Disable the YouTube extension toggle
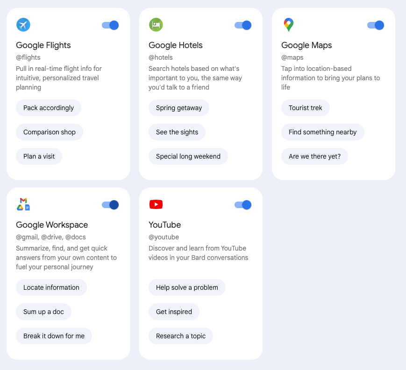 (x=243, y=205)
